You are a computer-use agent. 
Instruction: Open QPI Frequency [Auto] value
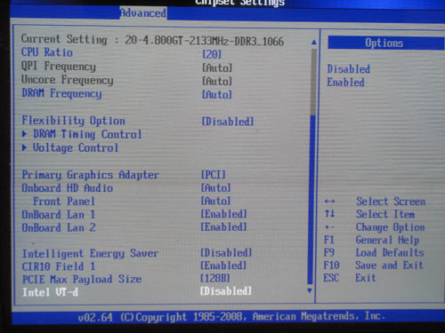(x=217, y=67)
